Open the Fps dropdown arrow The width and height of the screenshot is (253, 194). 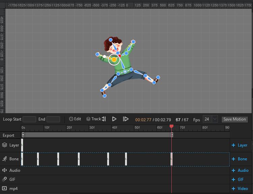215,119
